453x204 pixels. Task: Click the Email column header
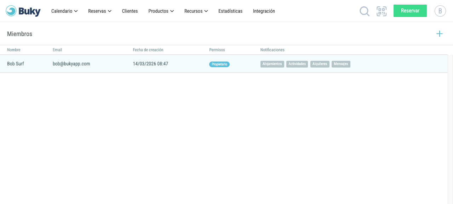57,50
